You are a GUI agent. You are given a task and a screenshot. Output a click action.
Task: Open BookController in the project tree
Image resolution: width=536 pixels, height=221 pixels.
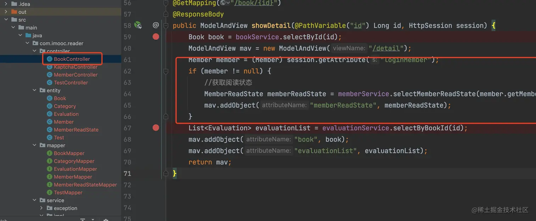click(72, 59)
